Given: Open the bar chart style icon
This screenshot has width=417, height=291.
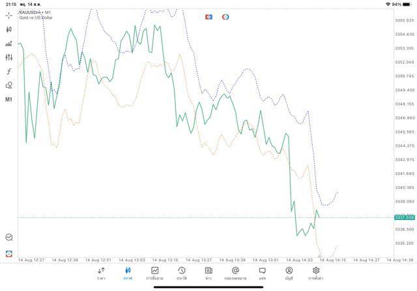Looking at the screenshot, I should click(9, 44).
